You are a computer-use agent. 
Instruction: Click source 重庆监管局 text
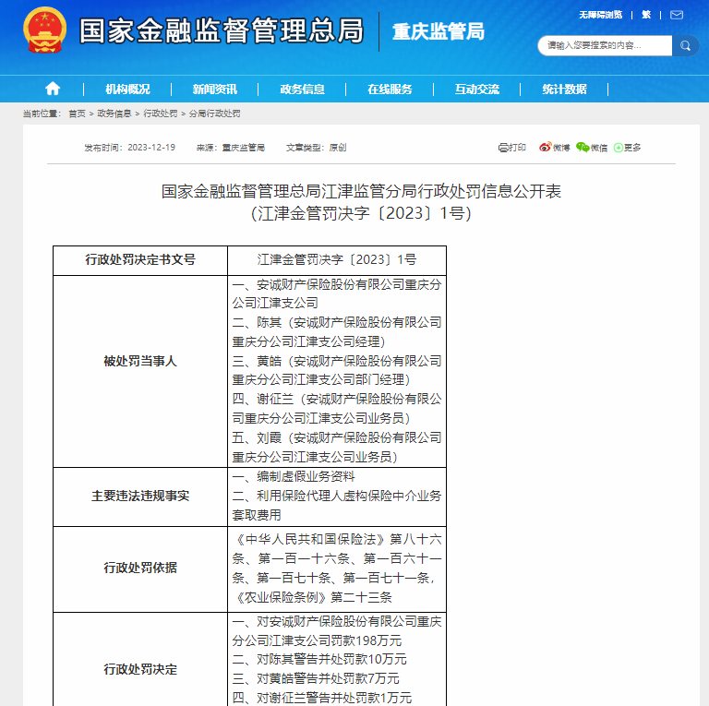(244, 148)
